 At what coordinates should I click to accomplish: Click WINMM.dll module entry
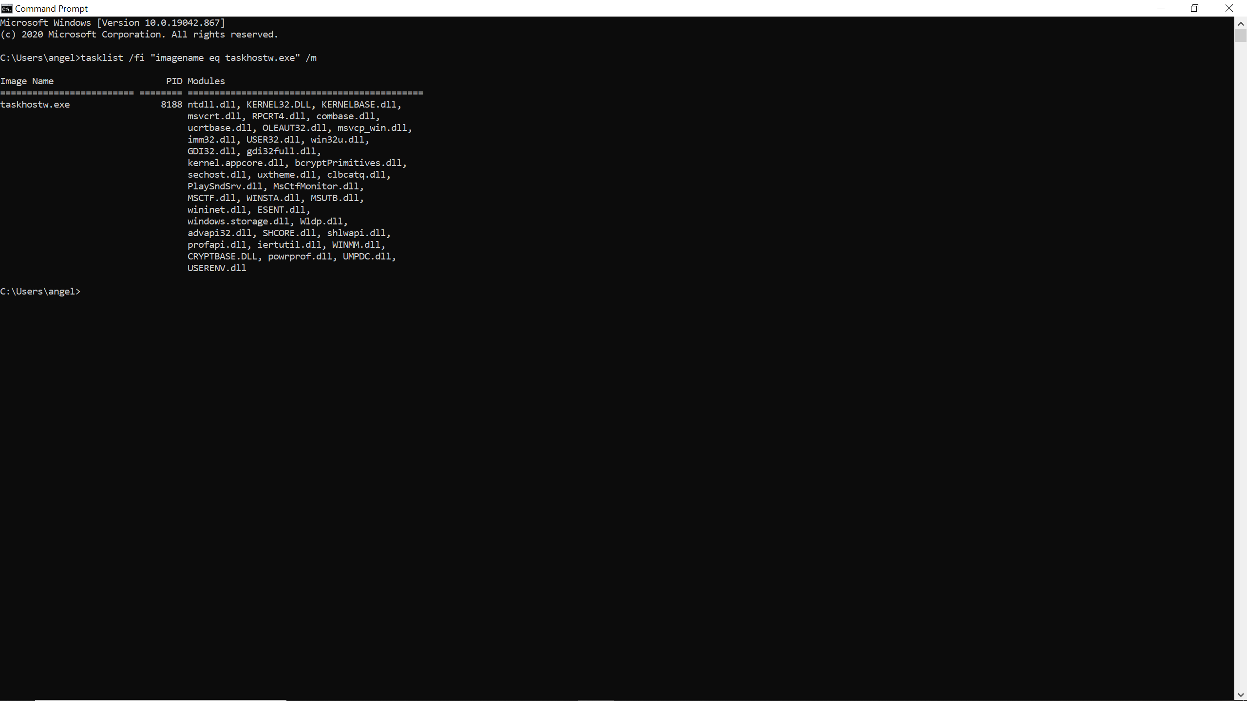click(356, 245)
